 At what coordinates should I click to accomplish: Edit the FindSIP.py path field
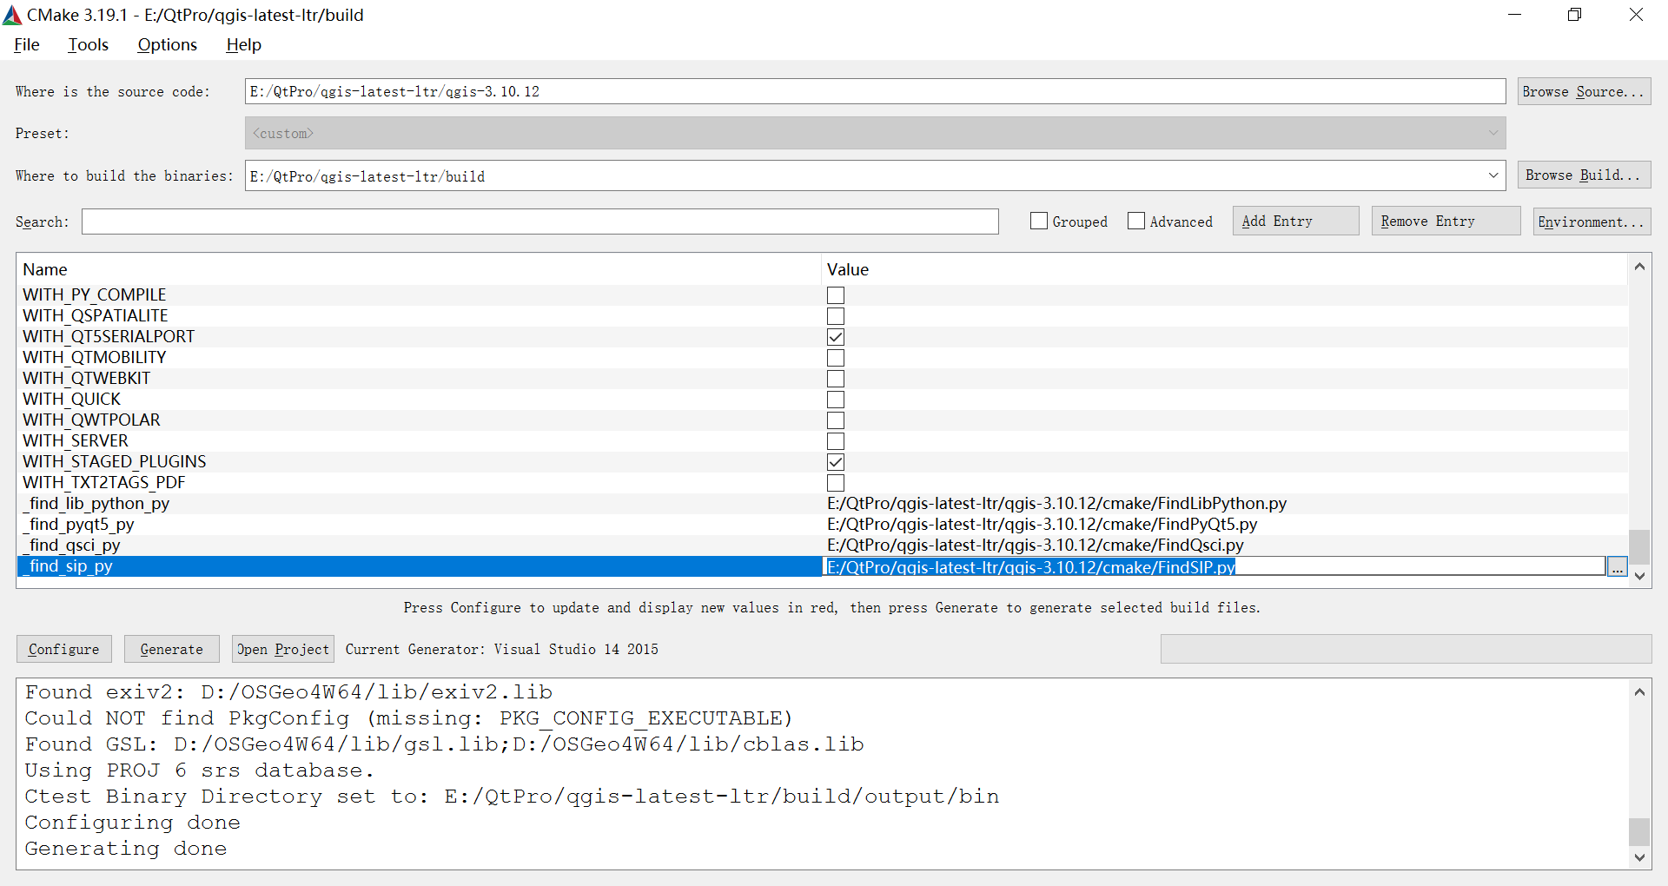click(1214, 566)
